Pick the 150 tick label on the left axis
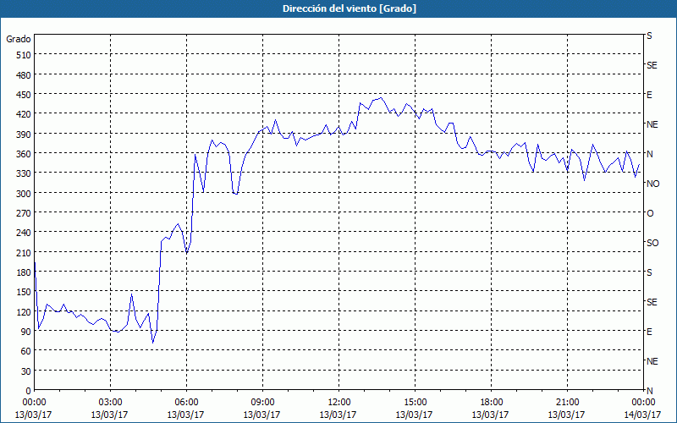This screenshot has width=677, height=423. (24, 292)
